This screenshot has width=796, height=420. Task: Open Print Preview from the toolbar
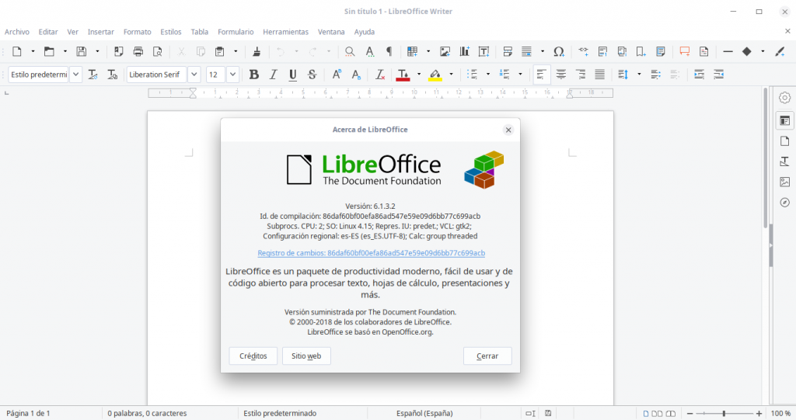157,51
